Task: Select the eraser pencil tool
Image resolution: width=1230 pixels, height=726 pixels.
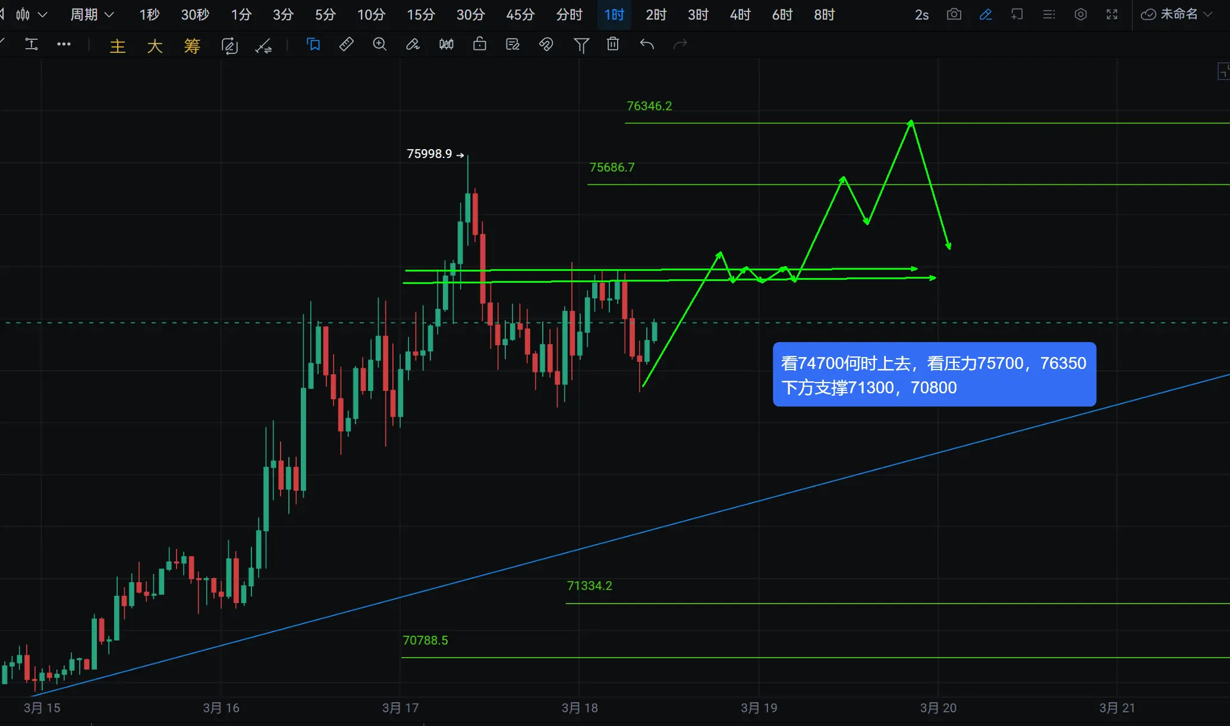Action: (x=413, y=45)
